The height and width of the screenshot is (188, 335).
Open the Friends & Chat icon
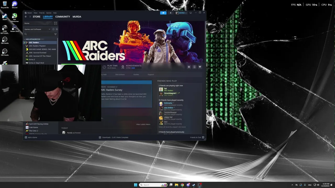pos(203,137)
